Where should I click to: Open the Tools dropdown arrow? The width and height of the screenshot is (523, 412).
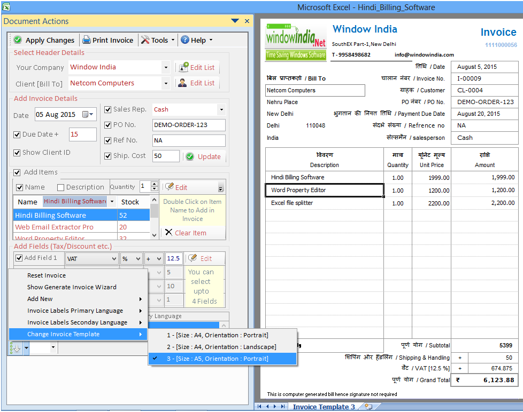173,40
